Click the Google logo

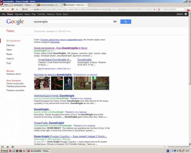15,22
